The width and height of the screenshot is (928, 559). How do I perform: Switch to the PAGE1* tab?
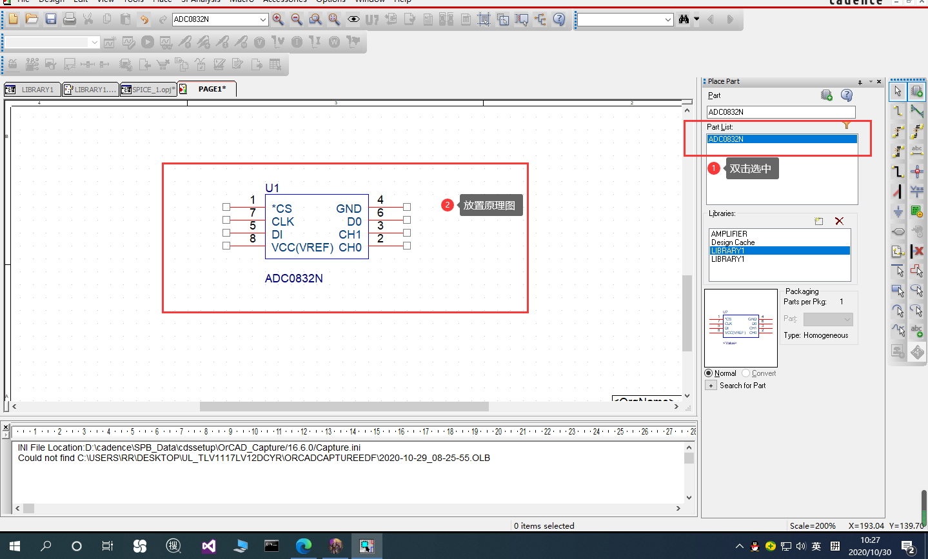[208, 89]
